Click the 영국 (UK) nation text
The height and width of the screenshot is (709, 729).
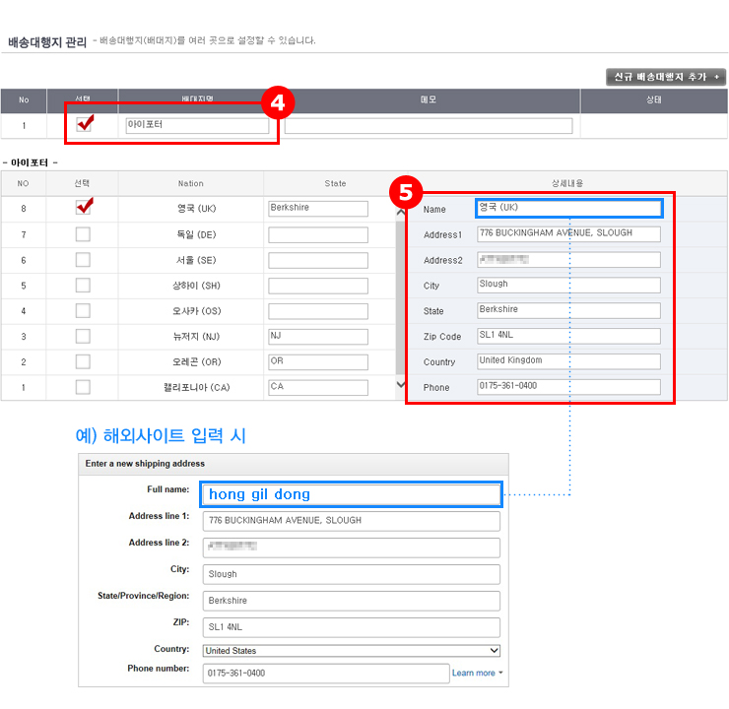coord(197,209)
